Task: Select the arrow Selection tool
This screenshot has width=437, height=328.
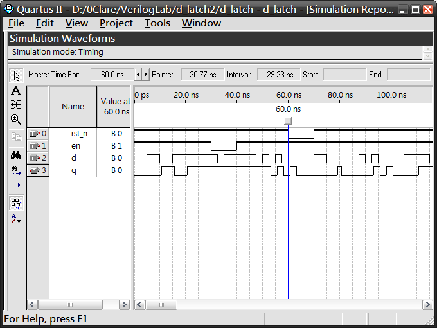Action: [x=17, y=76]
